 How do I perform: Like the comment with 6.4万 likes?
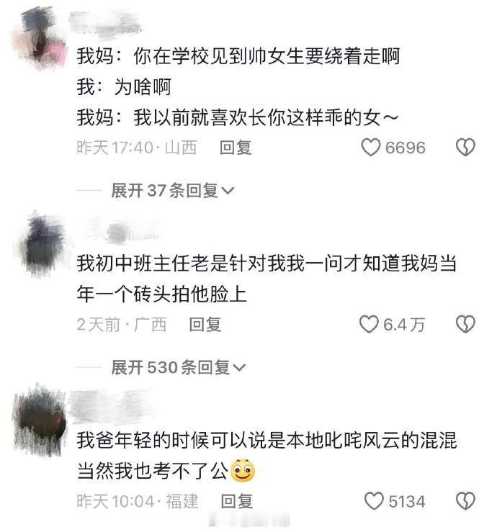[x=369, y=325]
